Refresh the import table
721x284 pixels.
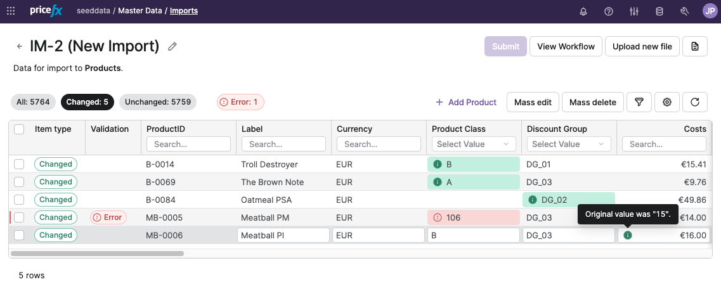[x=695, y=102]
